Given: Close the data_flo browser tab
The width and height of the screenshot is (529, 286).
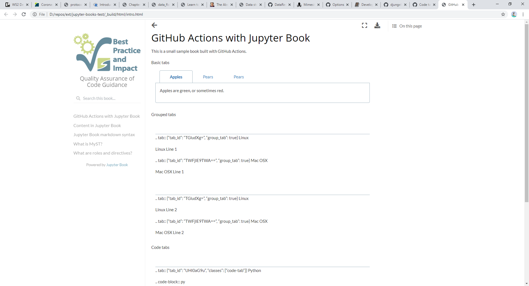Looking at the screenshot, I should click(x=173, y=5).
